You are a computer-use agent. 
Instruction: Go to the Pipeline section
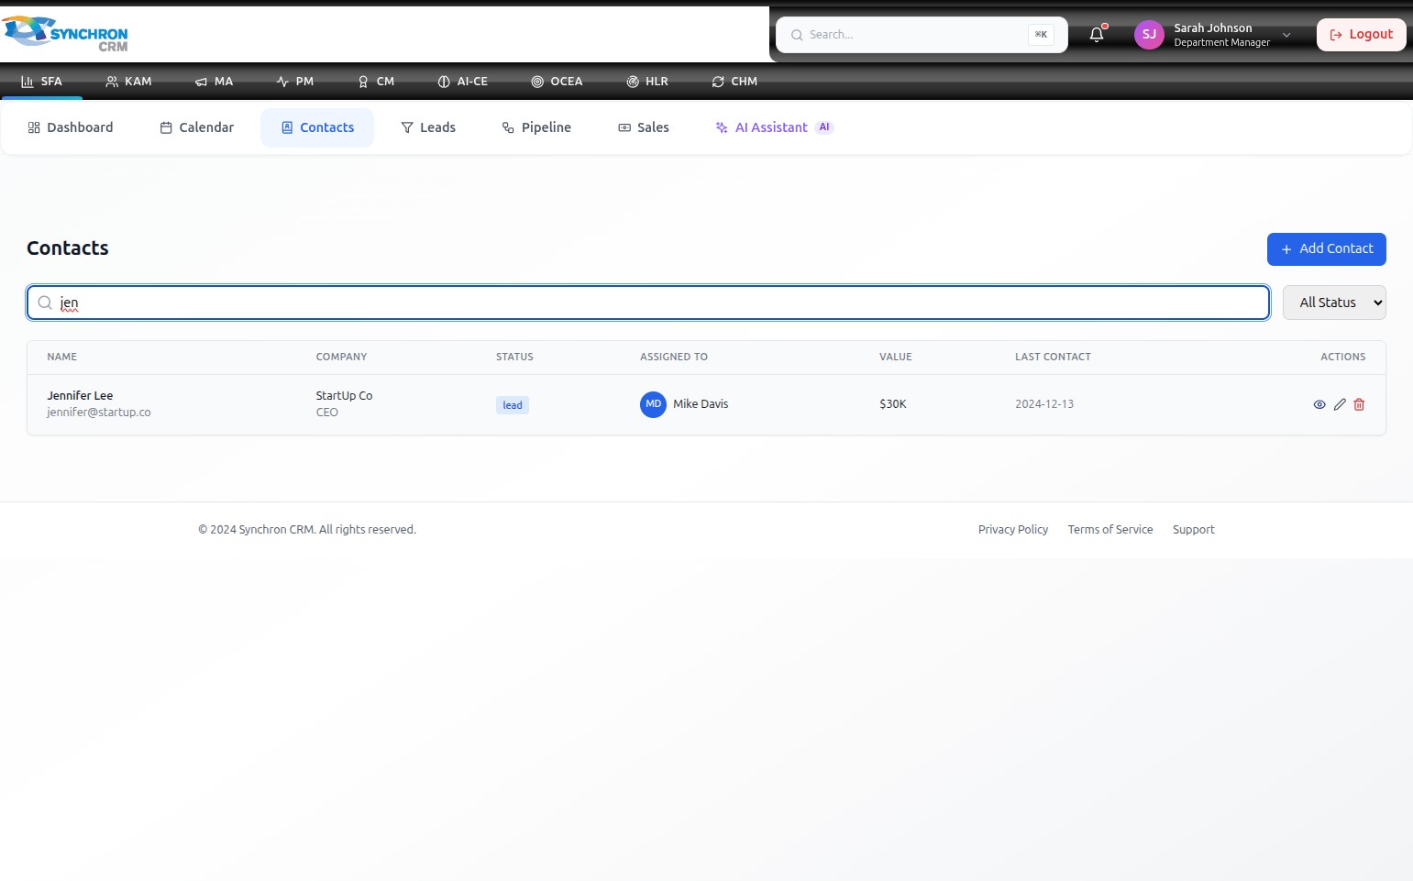[536, 127]
